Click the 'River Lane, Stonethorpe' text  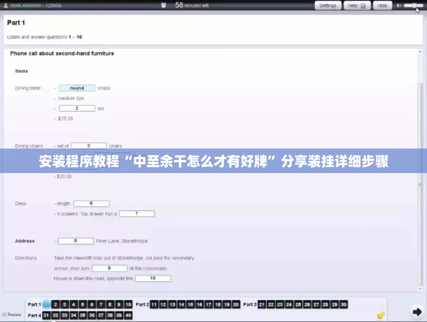pyautogui.click(x=122, y=241)
